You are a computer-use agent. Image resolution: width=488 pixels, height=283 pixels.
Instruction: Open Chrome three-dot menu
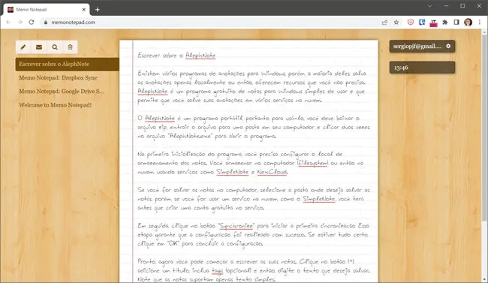tap(480, 22)
